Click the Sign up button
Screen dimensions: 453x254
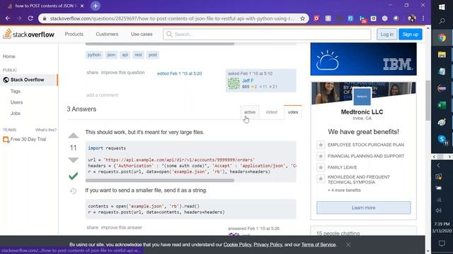click(411, 35)
